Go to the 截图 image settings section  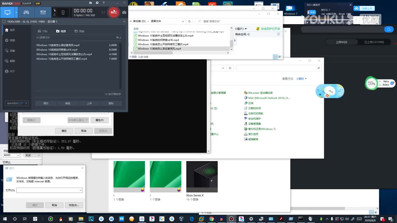coord(10,61)
